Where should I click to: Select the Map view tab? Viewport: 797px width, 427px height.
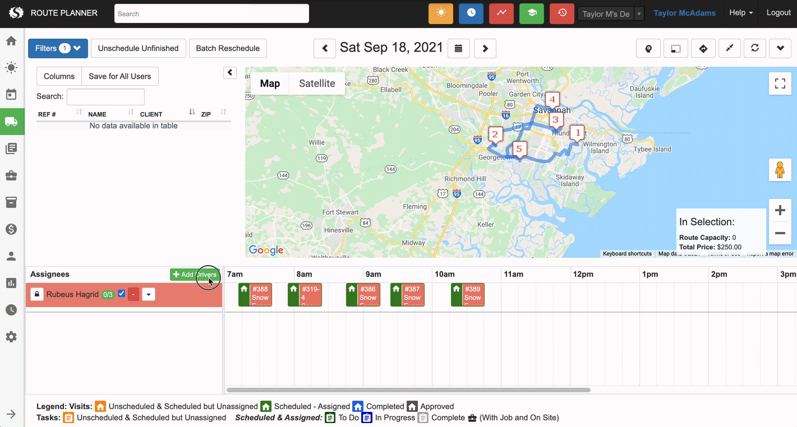(x=270, y=83)
